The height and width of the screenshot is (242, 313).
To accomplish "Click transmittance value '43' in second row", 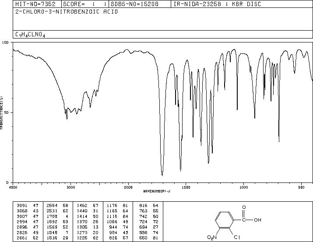I will point(36,211).
